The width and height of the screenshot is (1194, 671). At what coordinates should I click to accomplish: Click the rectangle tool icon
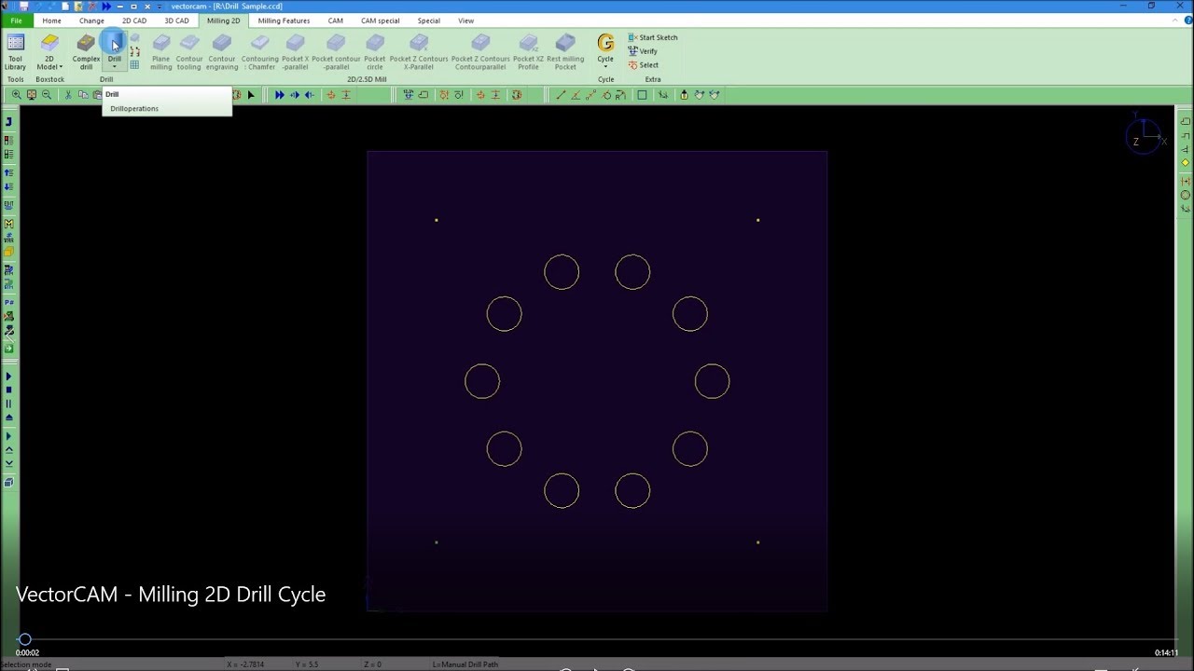point(642,95)
